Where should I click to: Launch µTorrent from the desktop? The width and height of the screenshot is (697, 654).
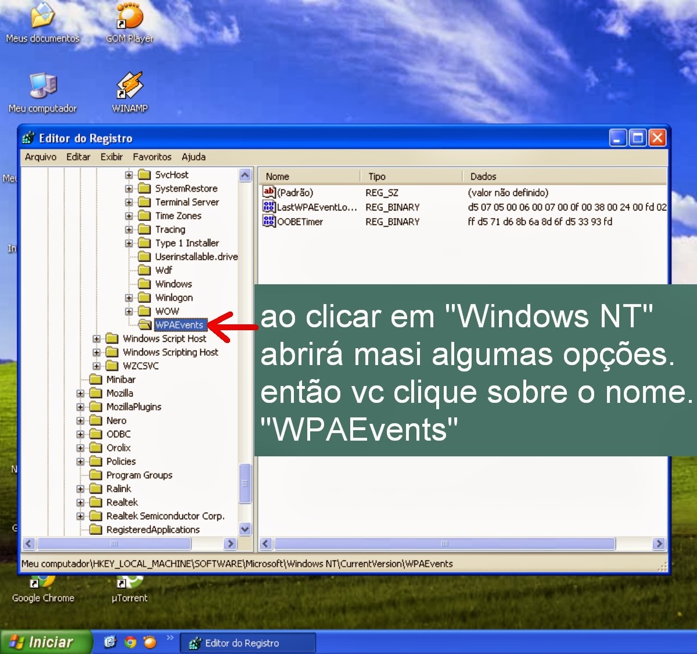[x=129, y=584]
